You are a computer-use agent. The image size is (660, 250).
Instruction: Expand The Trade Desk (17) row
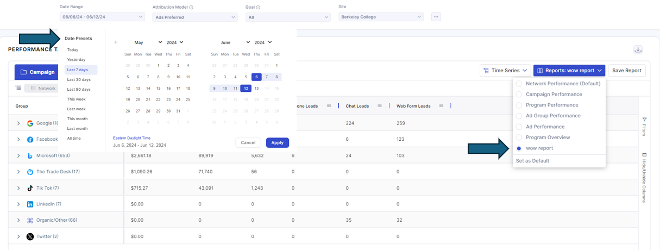pos(18,172)
